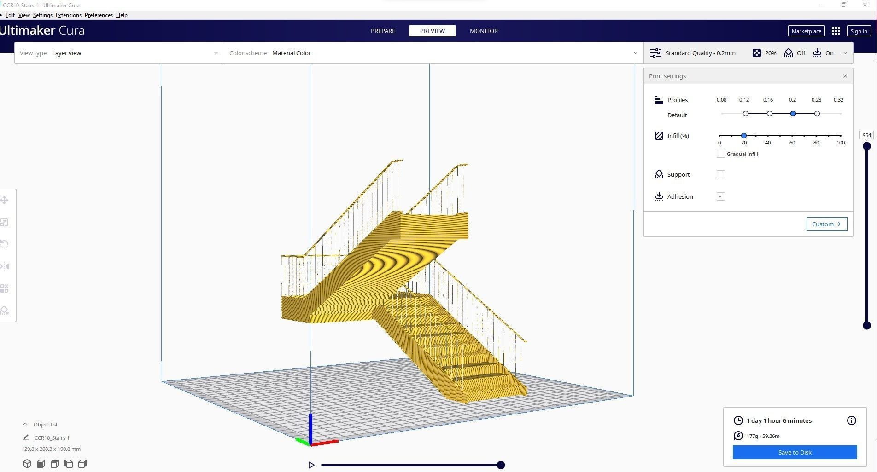Switch to top view camera icon
This screenshot has height=472, width=877.
click(55, 464)
